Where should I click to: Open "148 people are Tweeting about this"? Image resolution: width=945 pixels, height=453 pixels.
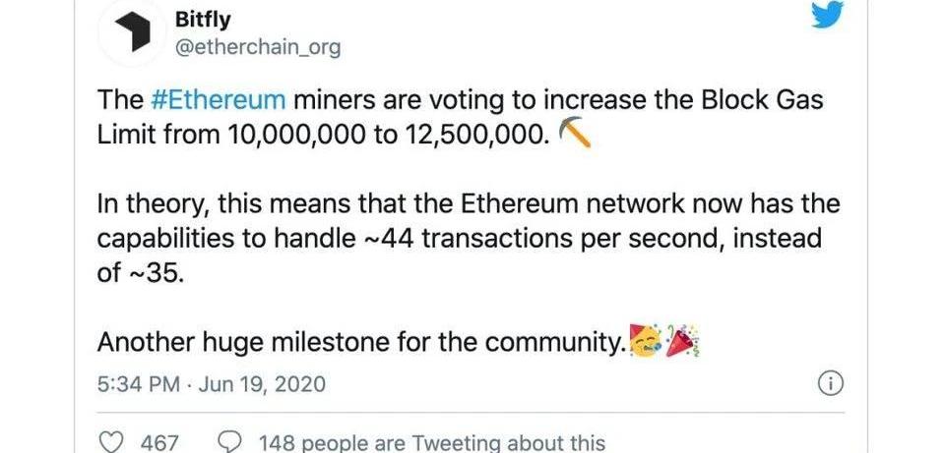[x=431, y=443]
